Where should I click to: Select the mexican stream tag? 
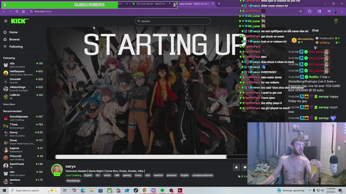coord(158,175)
